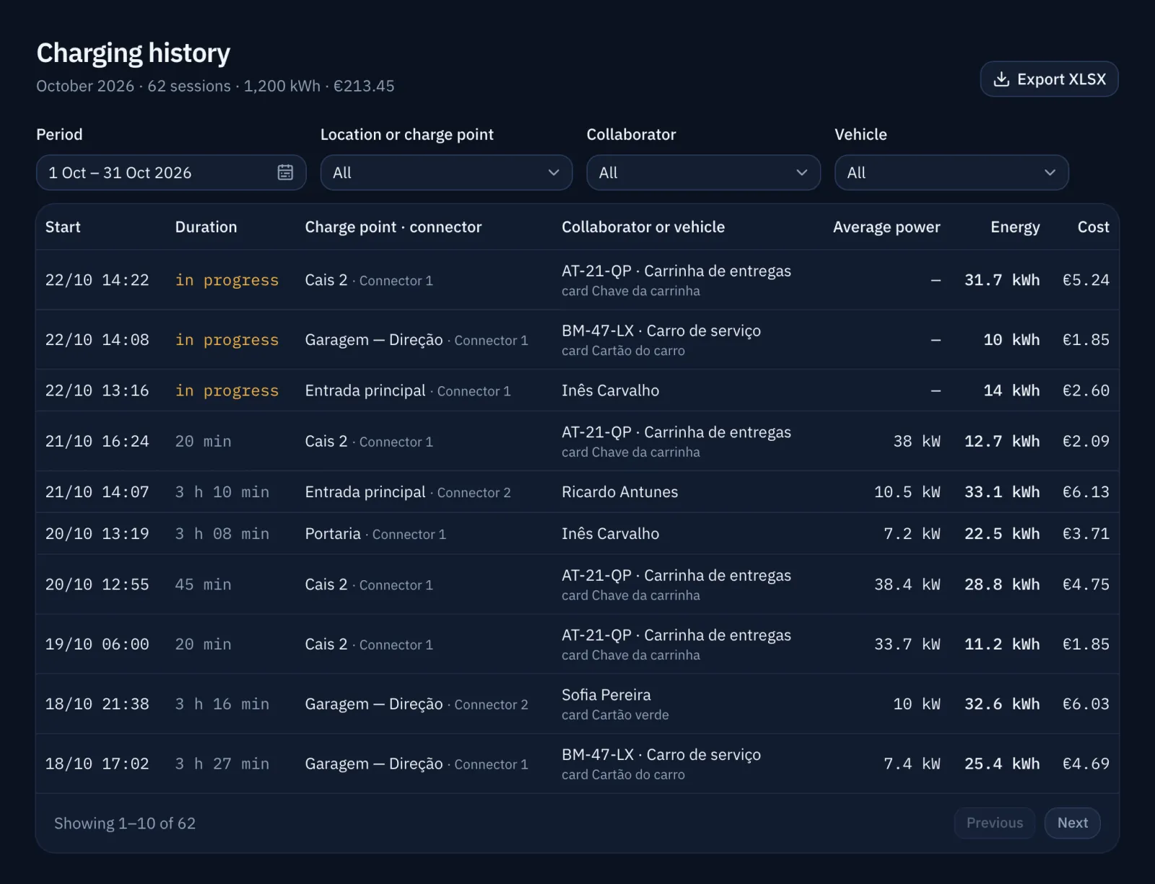Sort by the Start column header
The width and height of the screenshot is (1155, 884).
63,227
